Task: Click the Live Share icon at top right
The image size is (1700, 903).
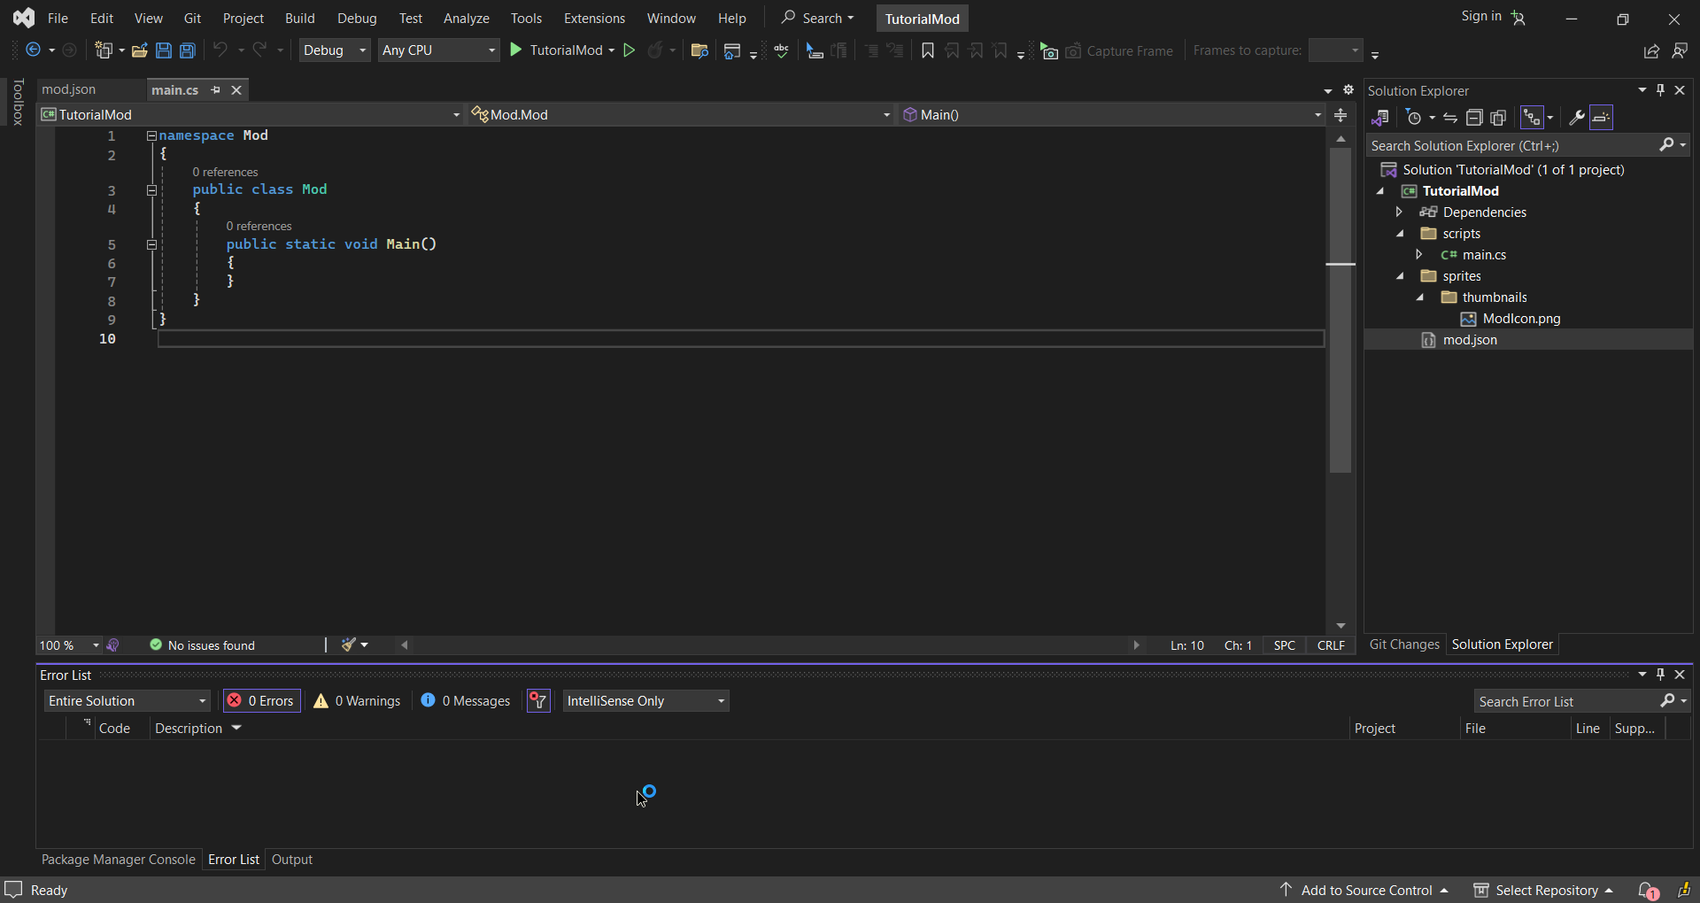Action: point(1652,51)
